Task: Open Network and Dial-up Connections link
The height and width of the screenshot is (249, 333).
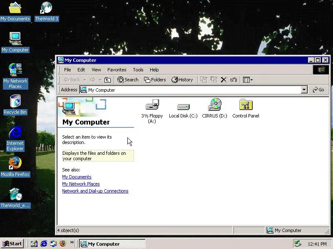Action: tap(95, 191)
